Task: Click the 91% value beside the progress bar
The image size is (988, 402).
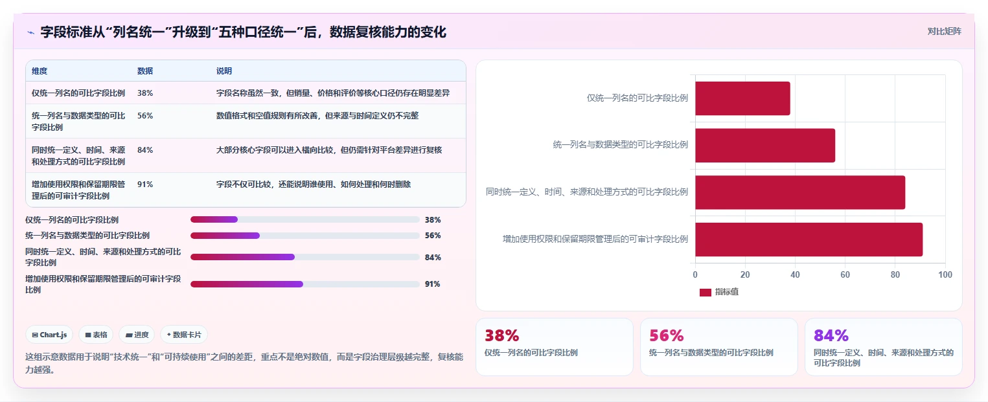Action: click(x=433, y=284)
